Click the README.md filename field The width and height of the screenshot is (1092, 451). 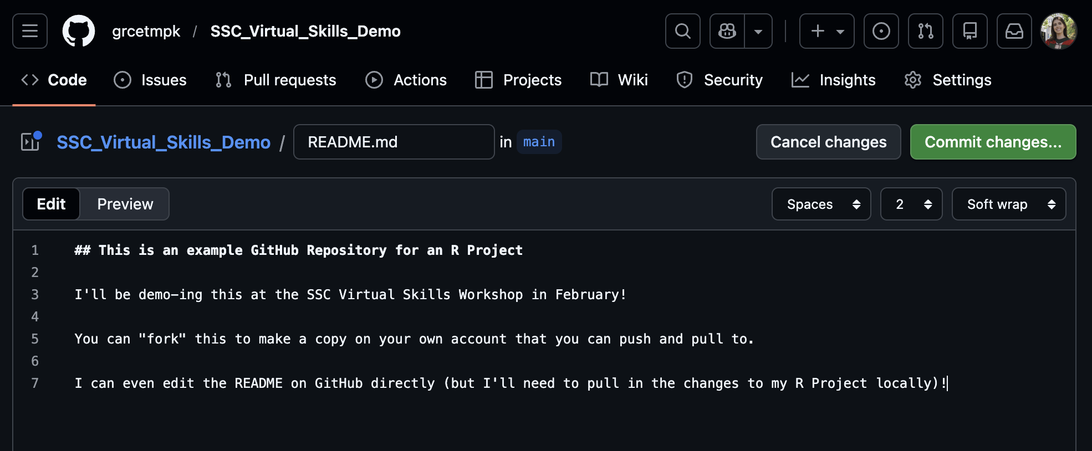394,142
